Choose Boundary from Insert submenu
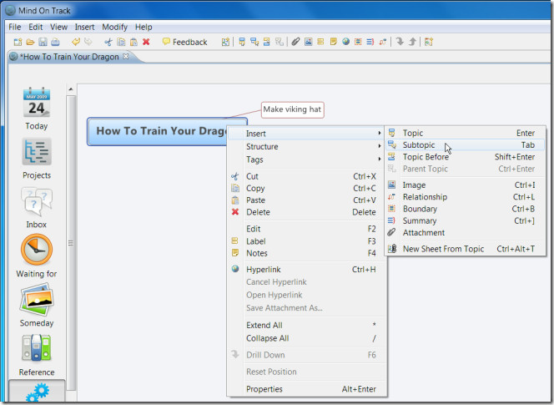This screenshot has width=554, height=405. coord(466,209)
